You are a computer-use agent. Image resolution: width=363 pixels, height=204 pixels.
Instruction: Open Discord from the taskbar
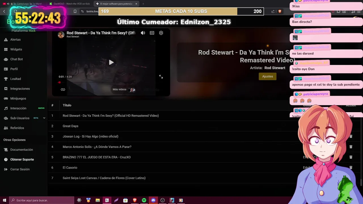coord(153,200)
